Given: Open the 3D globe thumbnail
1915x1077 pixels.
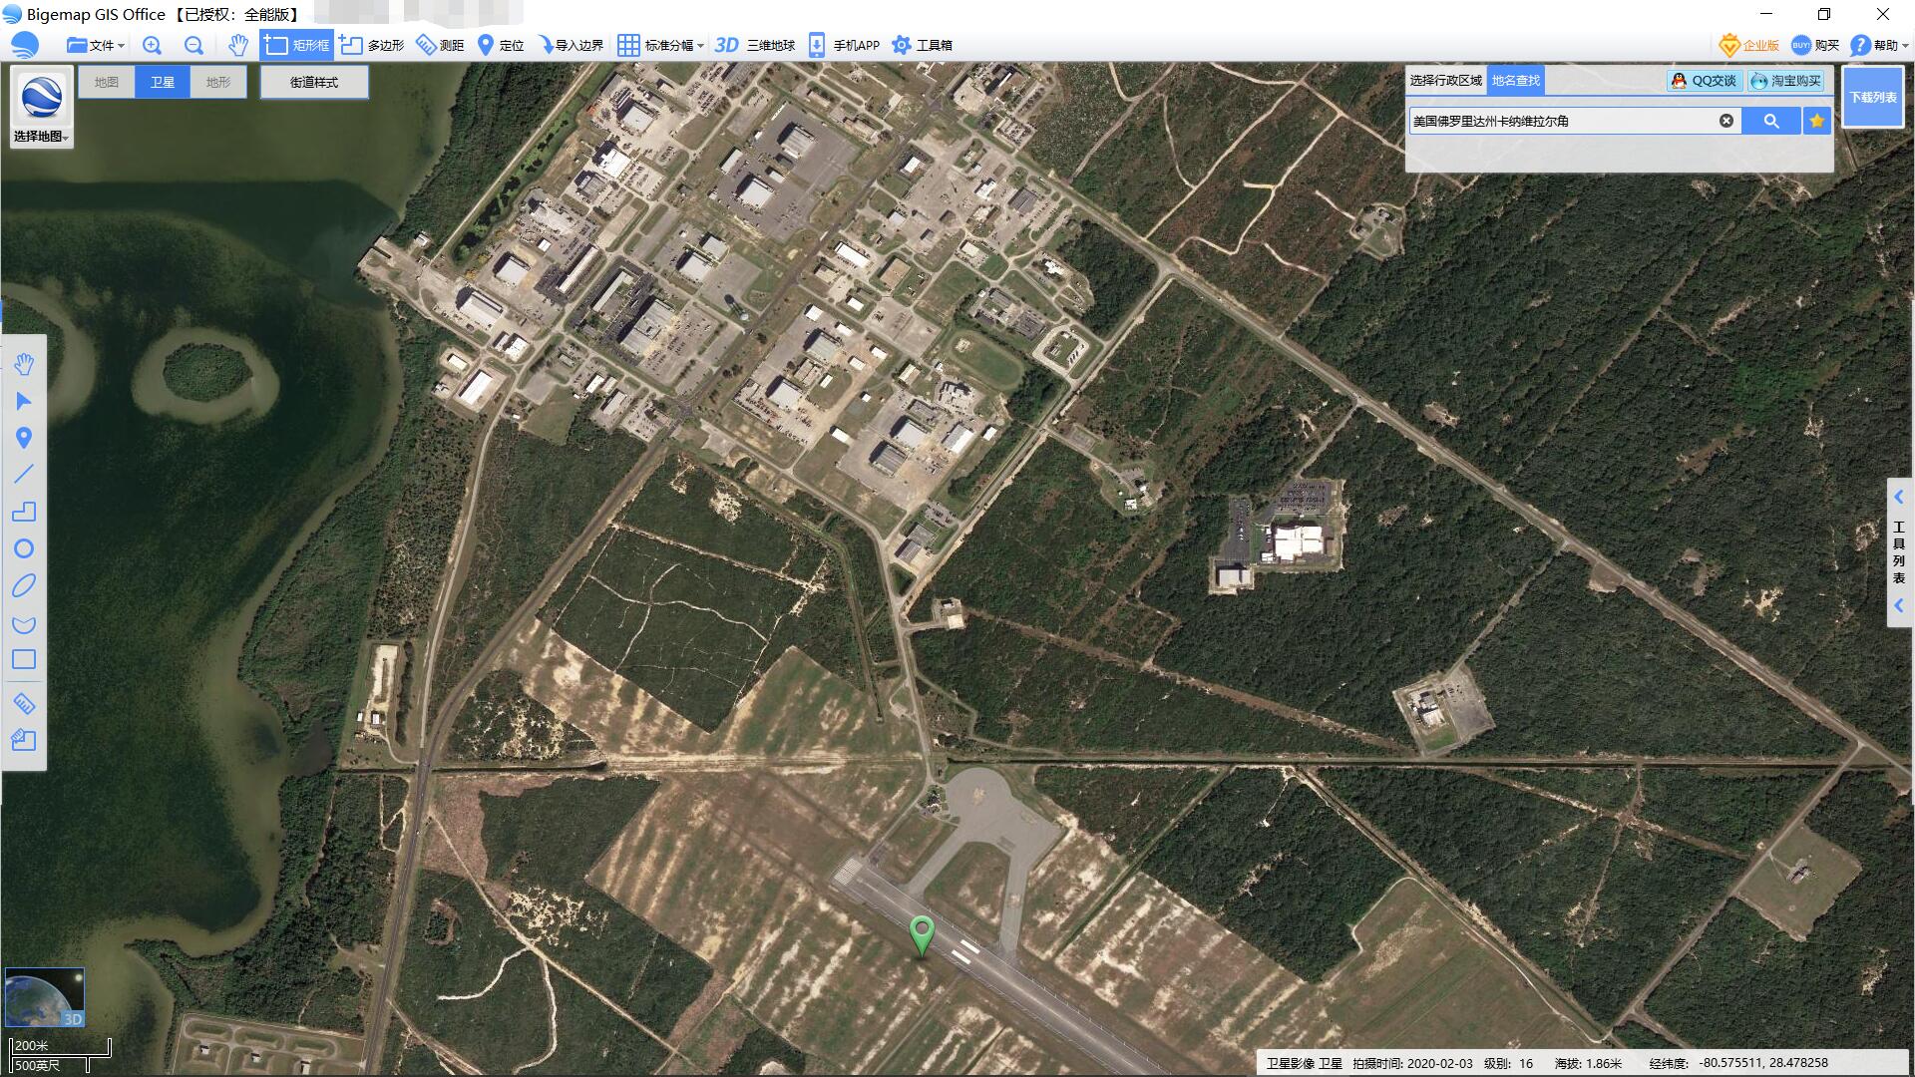Looking at the screenshot, I should (44, 996).
